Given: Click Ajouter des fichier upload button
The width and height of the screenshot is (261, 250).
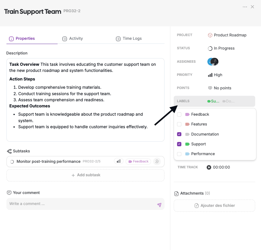Looking at the screenshot, I should point(214,206).
